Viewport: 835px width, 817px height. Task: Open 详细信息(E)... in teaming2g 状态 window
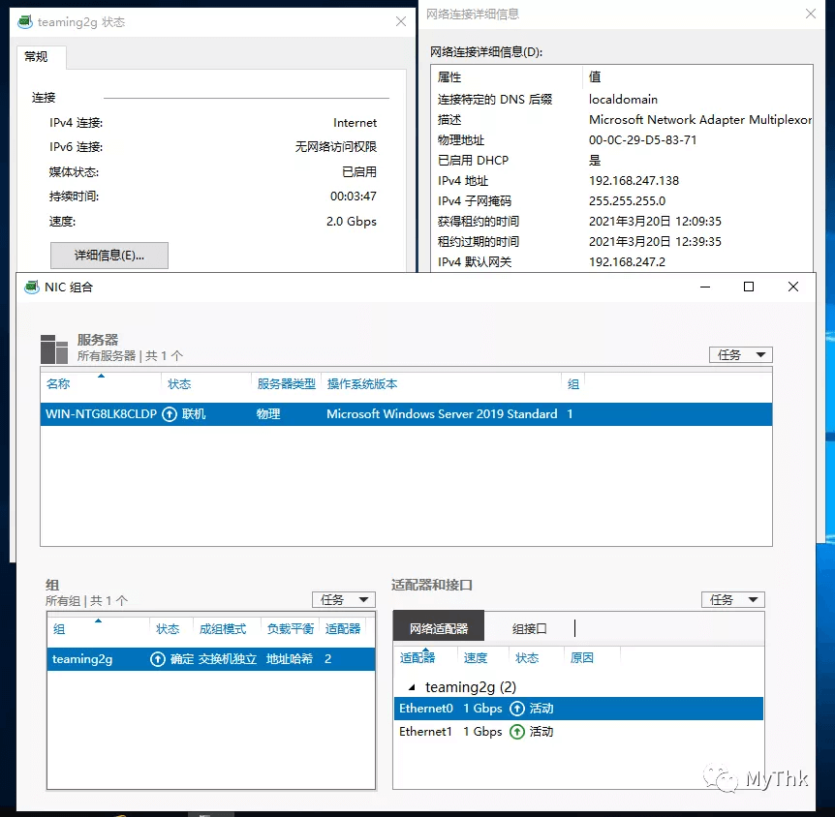coord(109,256)
